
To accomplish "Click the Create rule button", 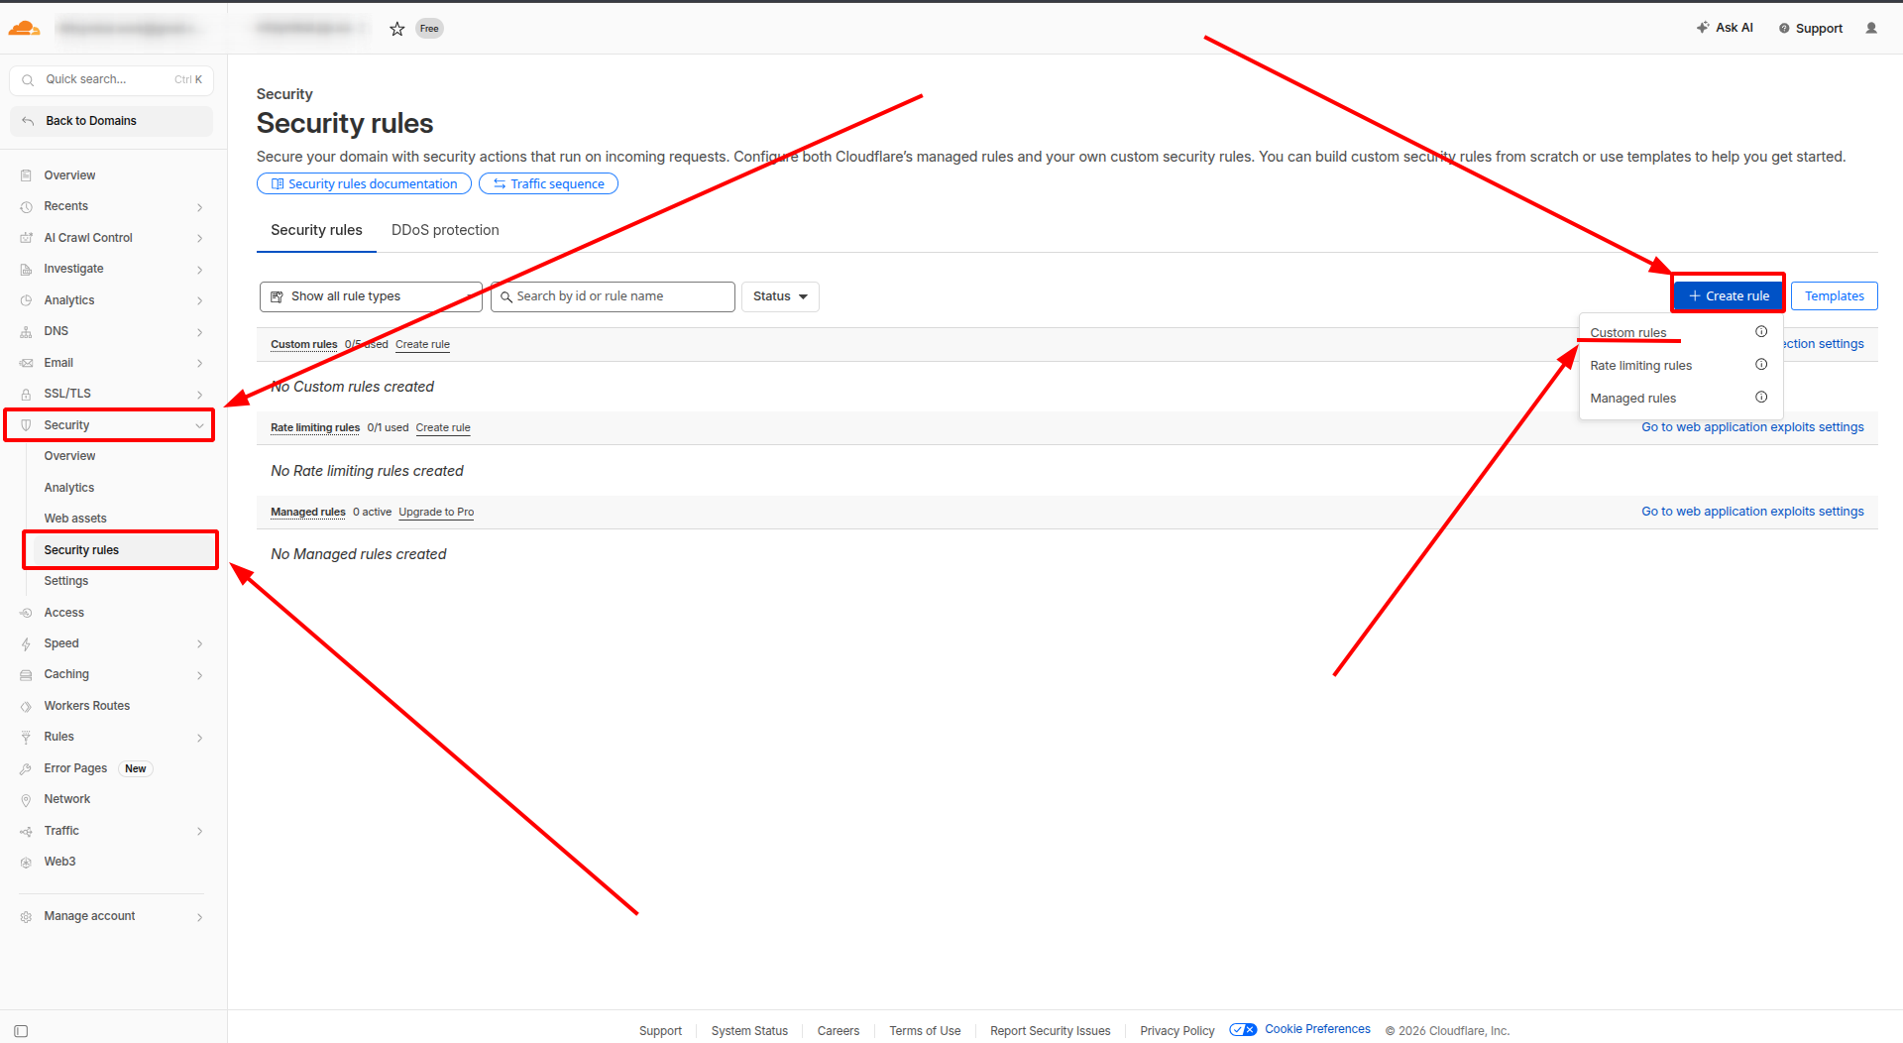I will [1729, 295].
